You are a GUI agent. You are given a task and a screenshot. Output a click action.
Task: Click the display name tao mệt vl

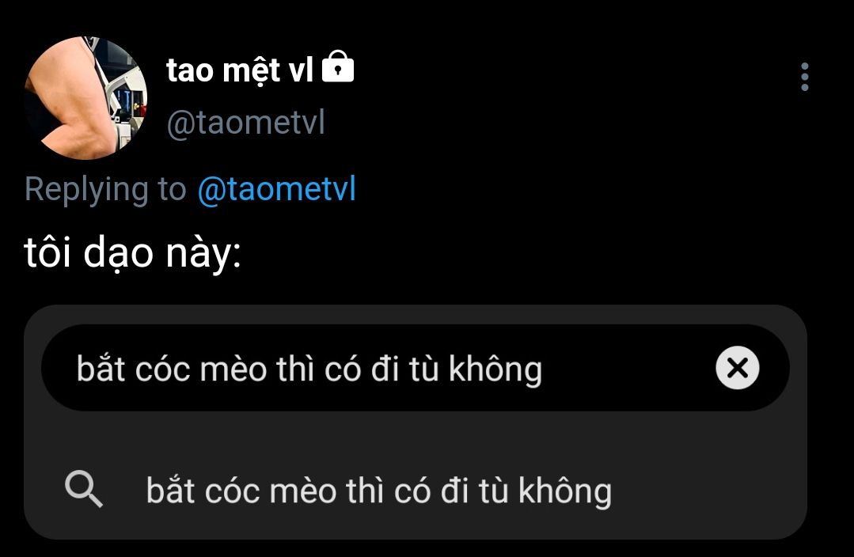pos(240,70)
